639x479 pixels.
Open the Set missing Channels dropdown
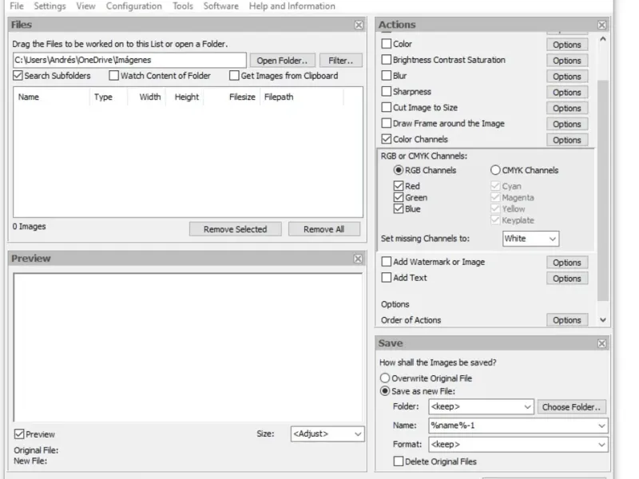pyautogui.click(x=530, y=239)
